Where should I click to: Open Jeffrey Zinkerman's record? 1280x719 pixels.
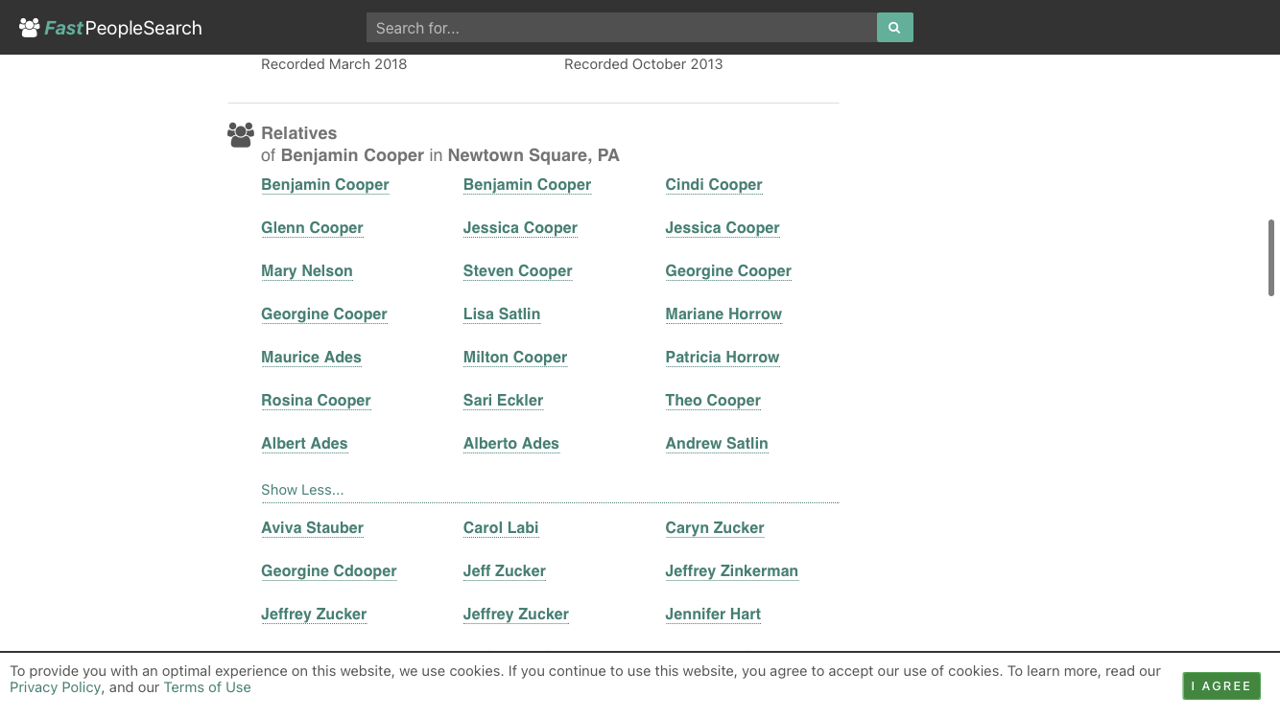731,571
